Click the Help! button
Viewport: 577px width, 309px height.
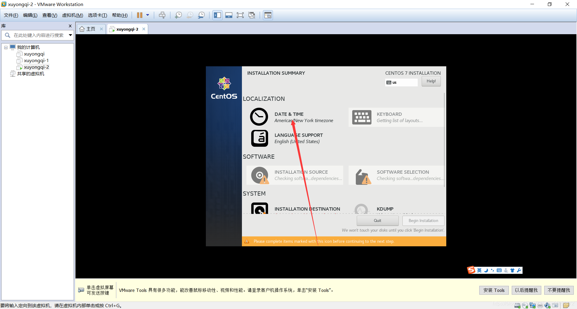tap(431, 81)
